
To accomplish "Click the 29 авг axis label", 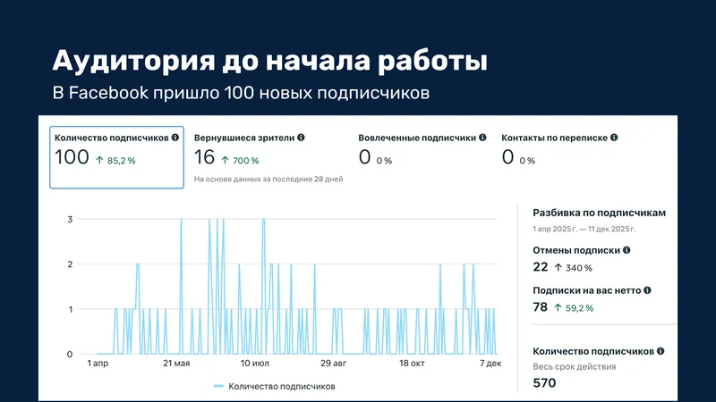I will click(x=333, y=364).
